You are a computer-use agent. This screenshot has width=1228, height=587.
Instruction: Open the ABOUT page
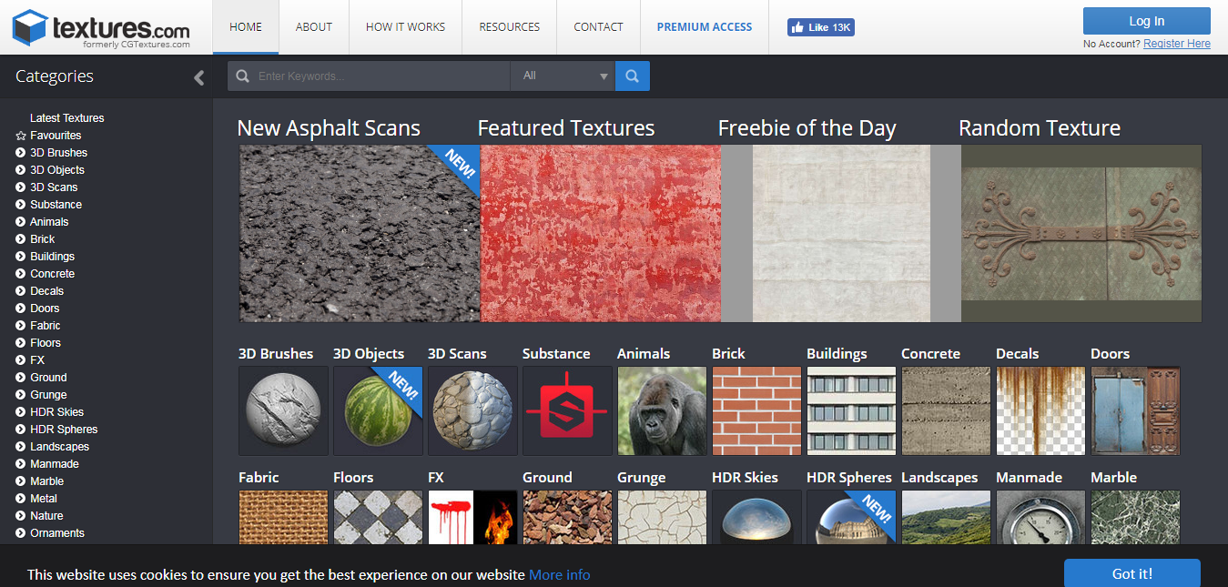[x=314, y=27]
